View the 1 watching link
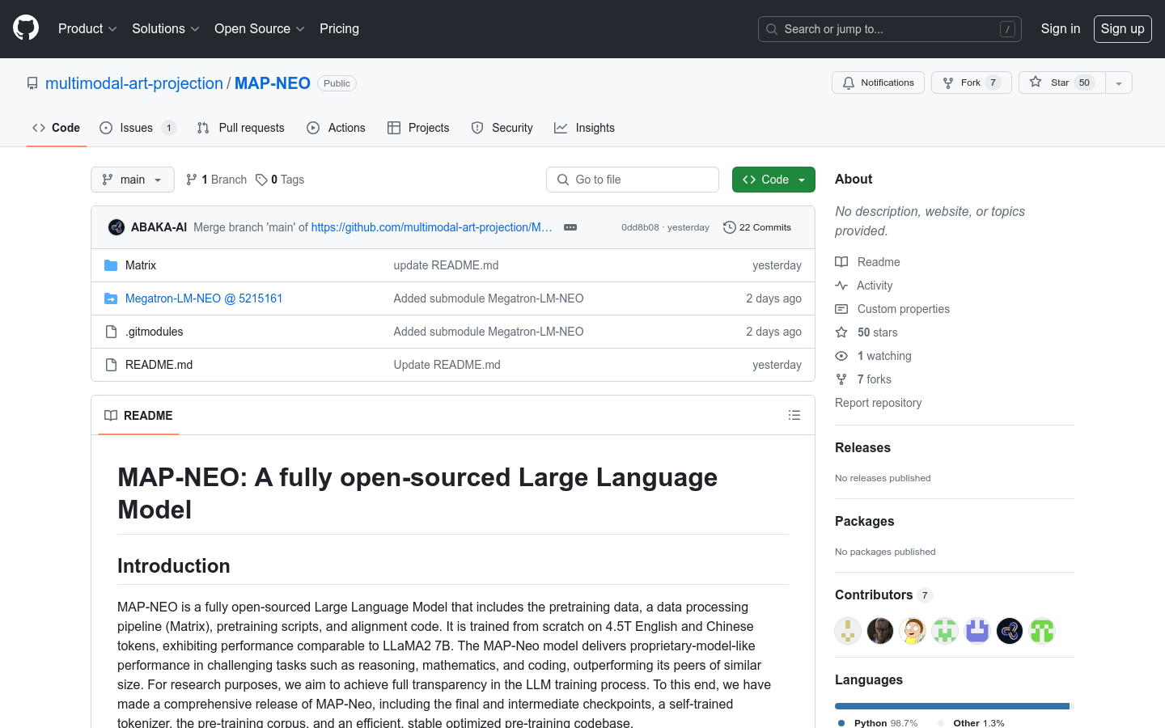Image resolution: width=1165 pixels, height=728 pixels. 873,356
